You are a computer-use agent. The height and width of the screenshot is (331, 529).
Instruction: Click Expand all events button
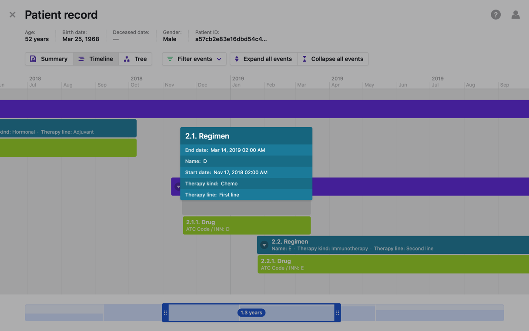pyautogui.click(x=263, y=59)
